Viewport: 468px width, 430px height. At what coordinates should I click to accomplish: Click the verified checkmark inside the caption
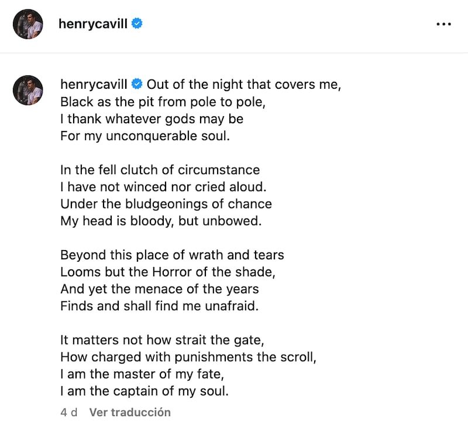coord(137,84)
